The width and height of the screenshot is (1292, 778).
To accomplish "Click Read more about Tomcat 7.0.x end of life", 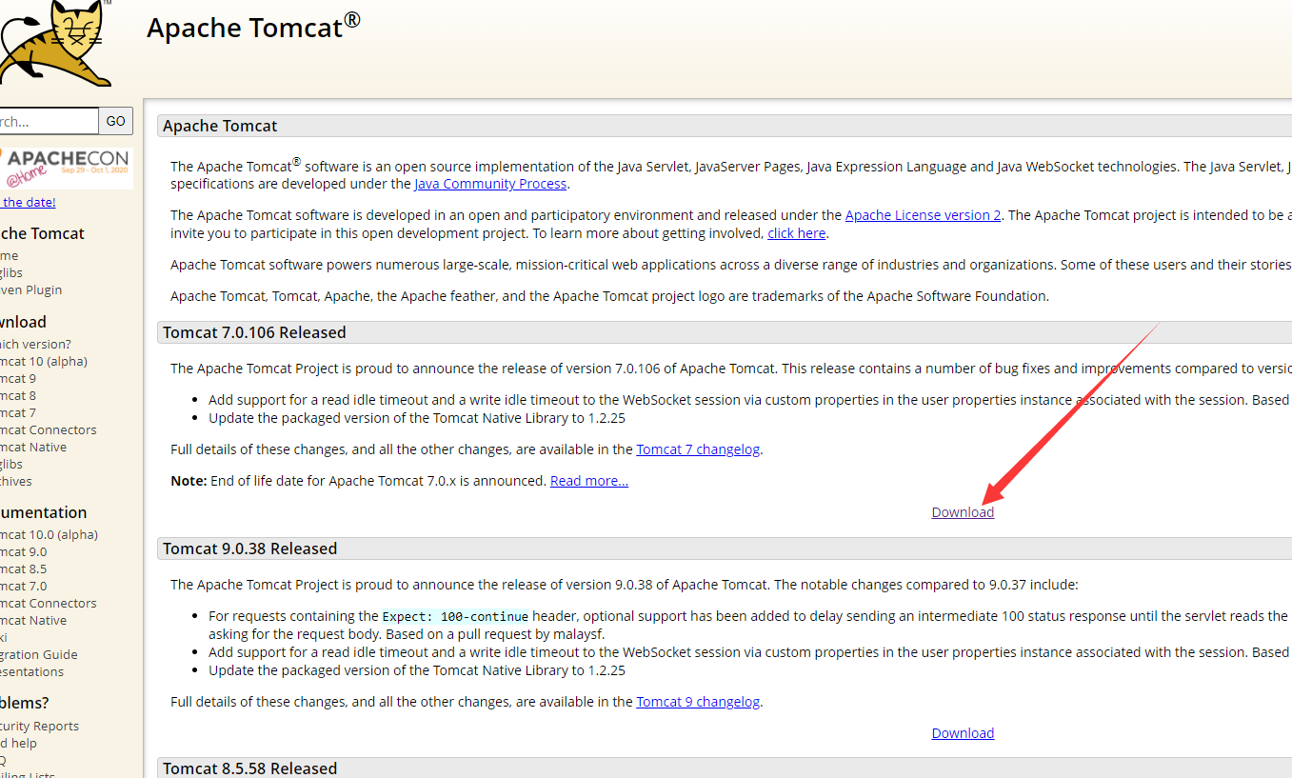I will (x=589, y=481).
